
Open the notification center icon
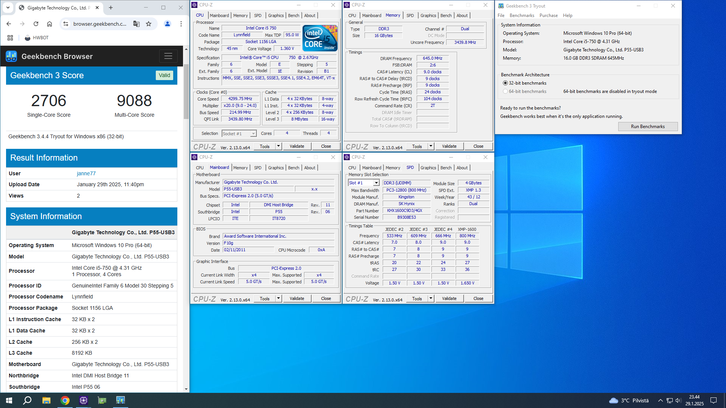tap(714, 400)
